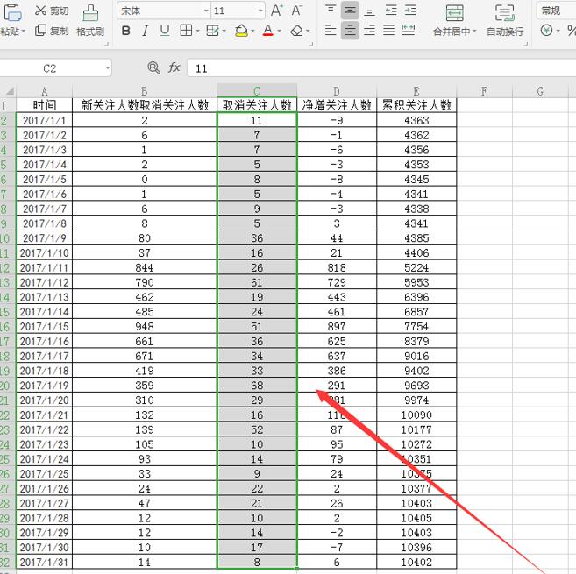Viewport: 576px width, 574px height.
Task: Click the Copy (复制) button
Action: pos(52,31)
